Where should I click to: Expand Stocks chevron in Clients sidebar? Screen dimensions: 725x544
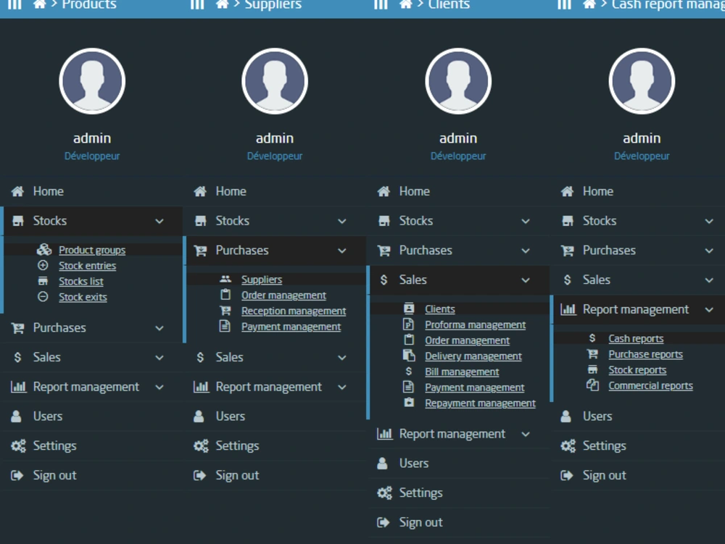[526, 221]
